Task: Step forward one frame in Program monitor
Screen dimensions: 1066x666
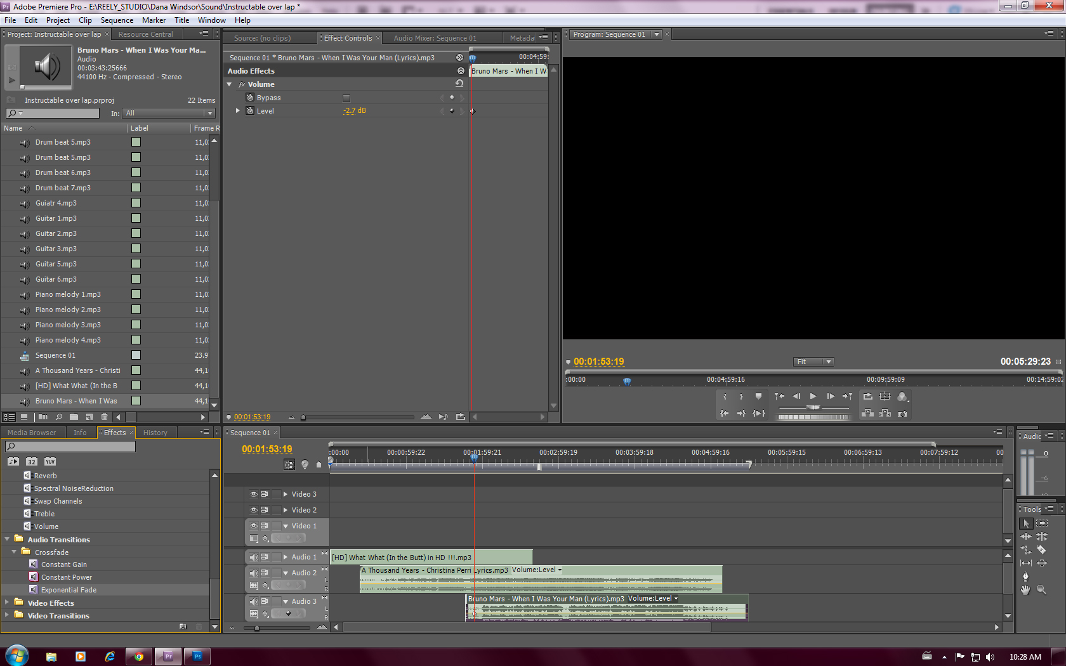Action: [830, 396]
